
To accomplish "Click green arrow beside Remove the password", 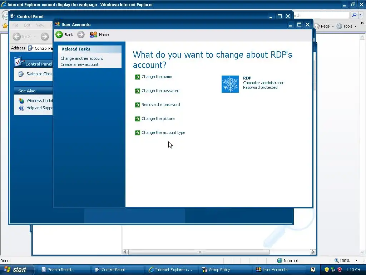I will tap(138, 105).
